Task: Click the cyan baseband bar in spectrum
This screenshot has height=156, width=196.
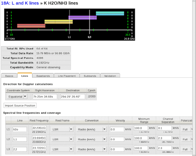Action: [110, 13]
